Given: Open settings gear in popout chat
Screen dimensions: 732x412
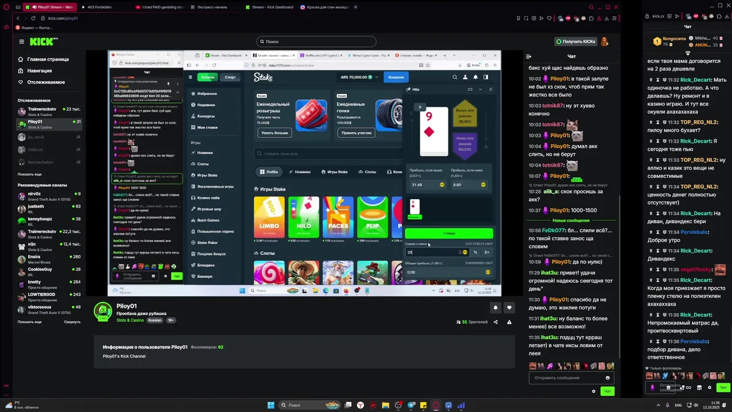Looking at the screenshot, I should (x=709, y=387).
